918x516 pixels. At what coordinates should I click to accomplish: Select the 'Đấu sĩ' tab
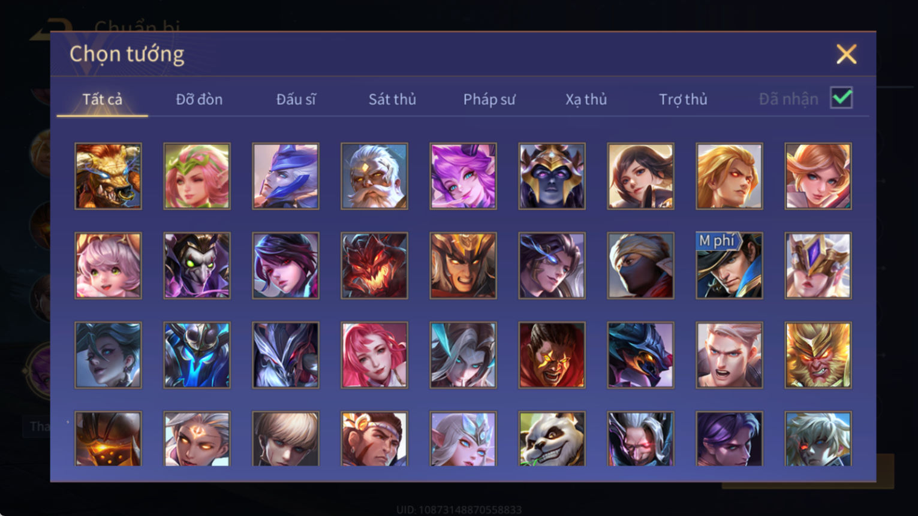click(296, 99)
